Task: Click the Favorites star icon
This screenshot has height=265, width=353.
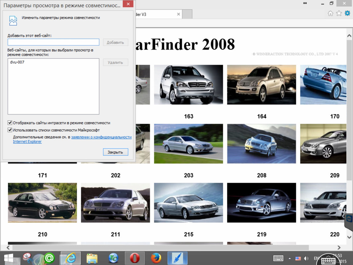Action: [x=339, y=13]
